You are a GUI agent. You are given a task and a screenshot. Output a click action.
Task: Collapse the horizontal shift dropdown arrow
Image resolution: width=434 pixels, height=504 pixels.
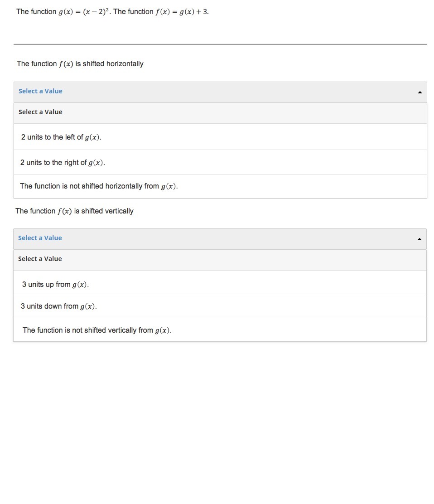coord(420,92)
